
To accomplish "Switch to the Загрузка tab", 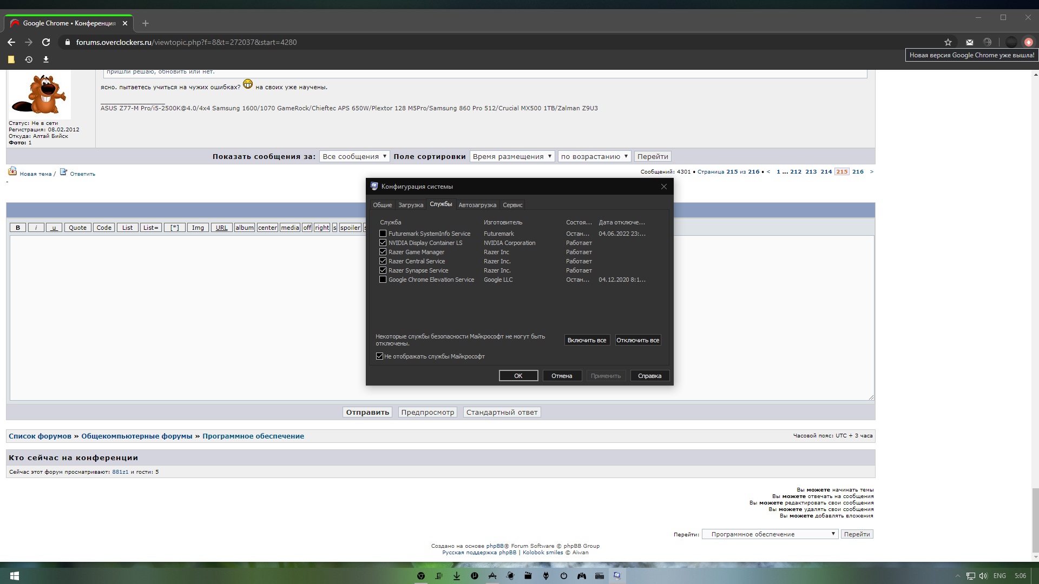I will [x=411, y=205].
